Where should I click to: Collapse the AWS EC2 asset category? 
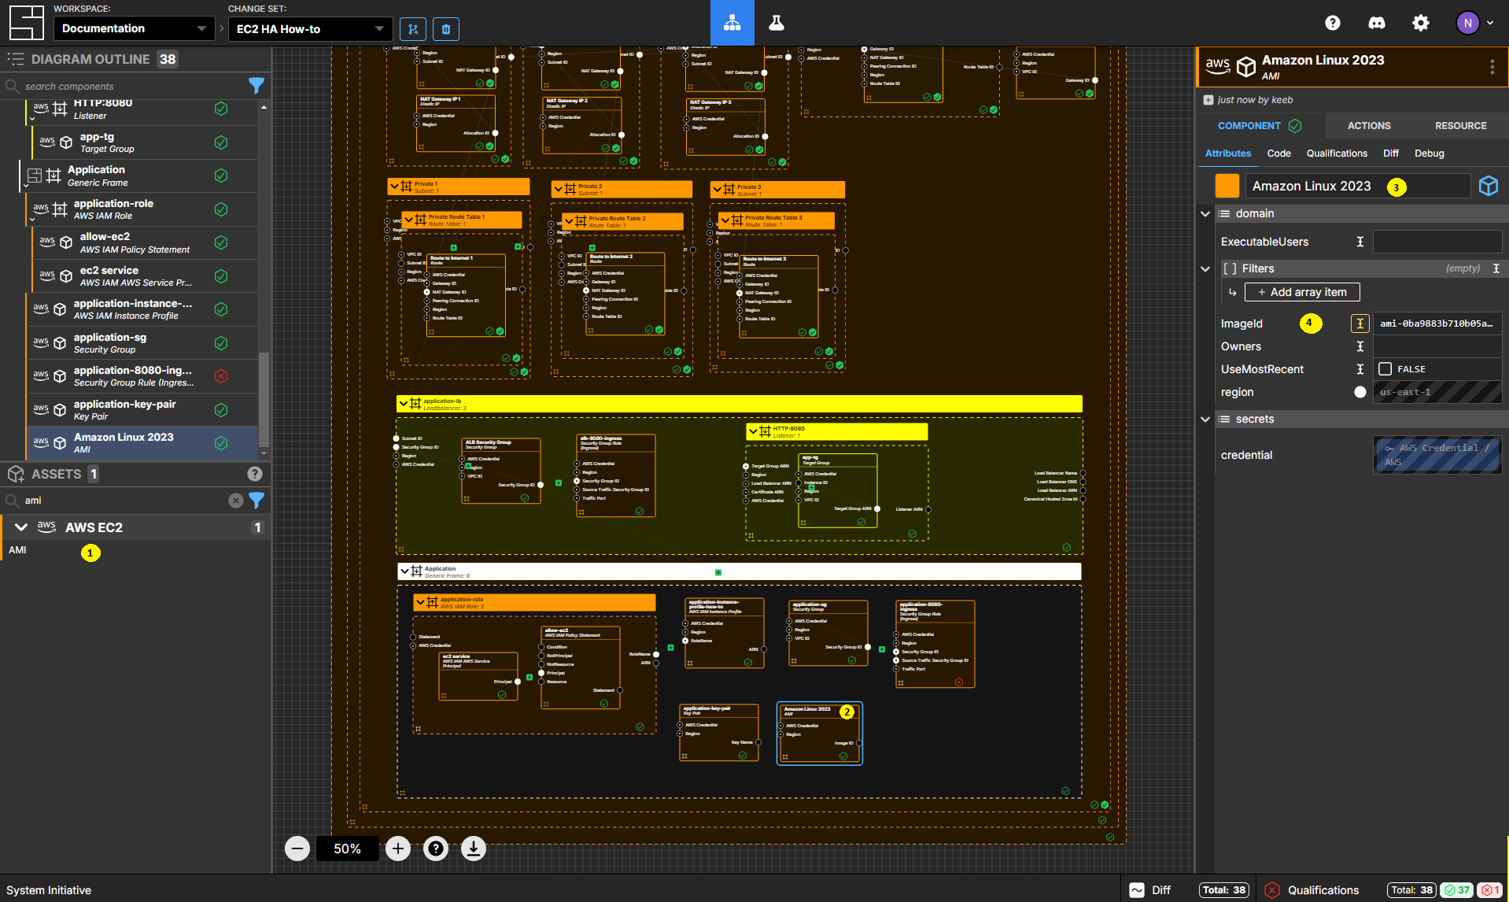pyautogui.click(x=21, y=527)
